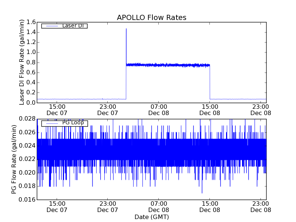This screenshot has width=296, height=222.
Task: Click the 23:00 Dec 08 tick under the lower plot
Action: click(260, 206)
